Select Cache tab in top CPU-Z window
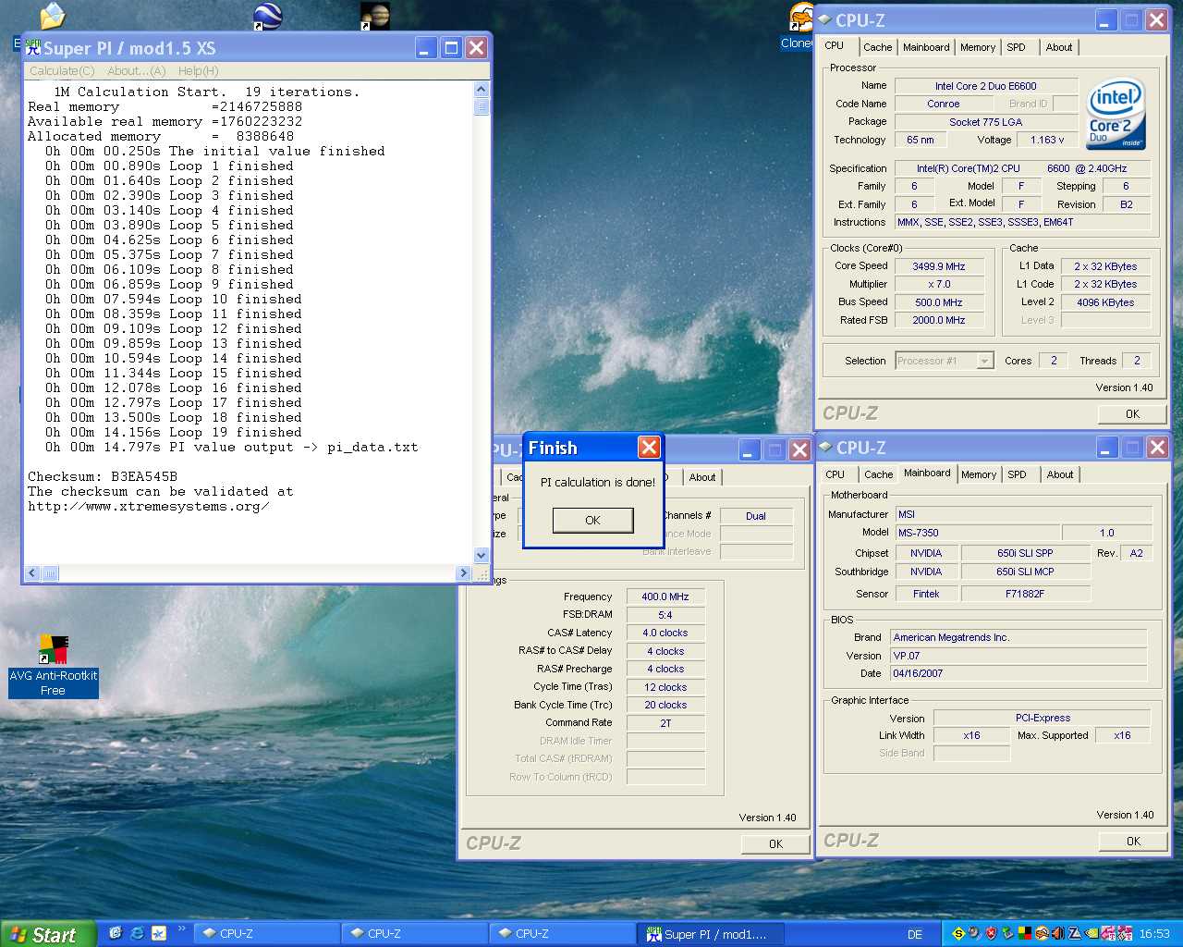 pyautogui.click(x=877, y=47)
